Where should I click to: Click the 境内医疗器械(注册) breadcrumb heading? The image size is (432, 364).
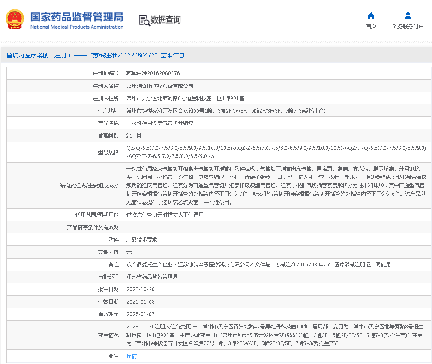click(x=96, y=55)
